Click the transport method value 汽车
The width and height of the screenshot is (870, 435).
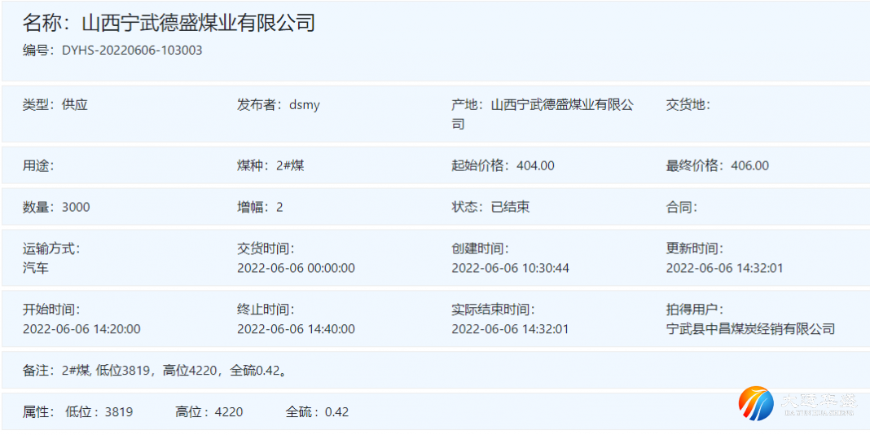click(x=36, y=268)
